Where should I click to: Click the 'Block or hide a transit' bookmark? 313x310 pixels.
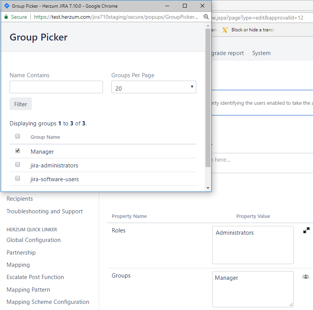(x=249, y=30)
